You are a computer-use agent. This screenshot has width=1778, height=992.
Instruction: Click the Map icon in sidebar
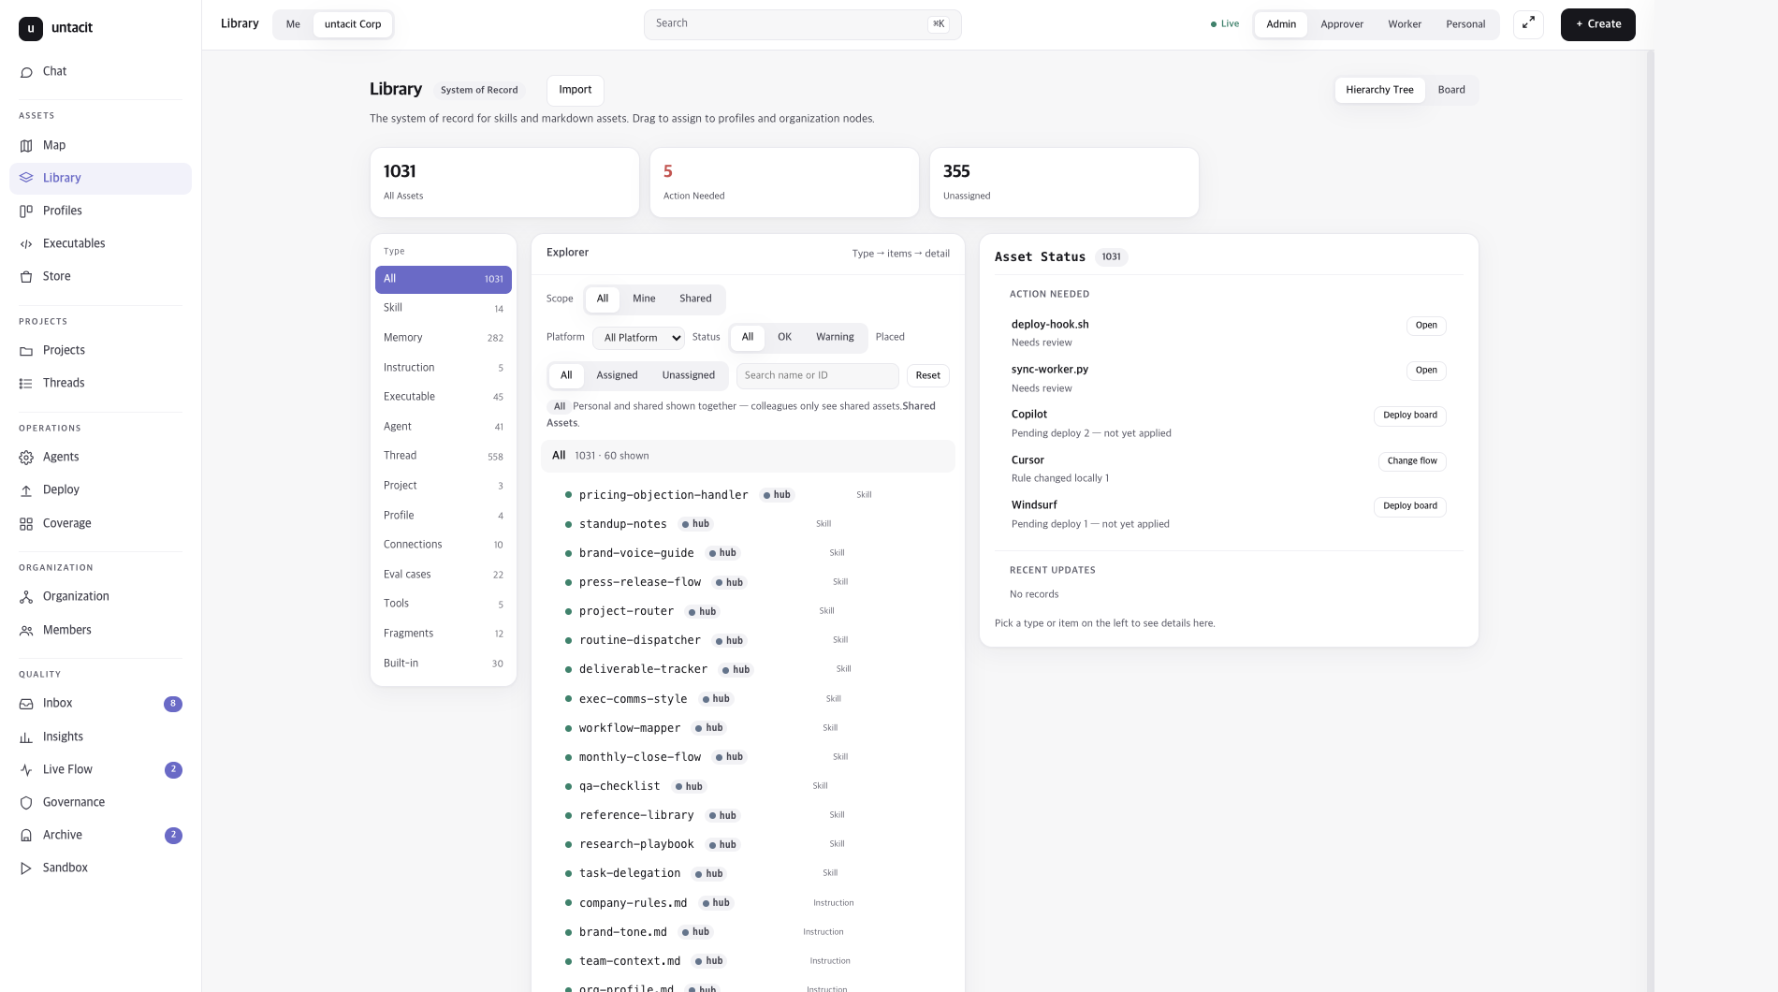point(26,146)
